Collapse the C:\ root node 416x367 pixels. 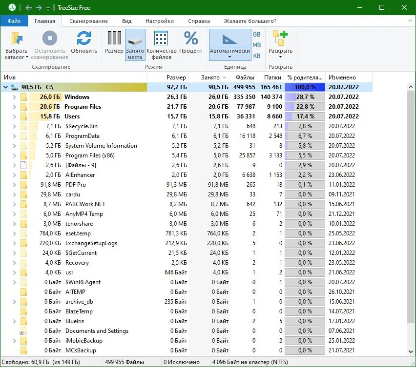coord(5,87)
